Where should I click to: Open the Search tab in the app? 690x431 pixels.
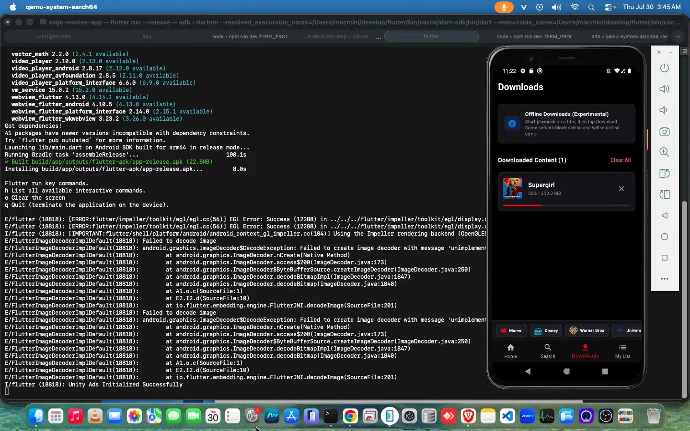[x=548, y=351]
